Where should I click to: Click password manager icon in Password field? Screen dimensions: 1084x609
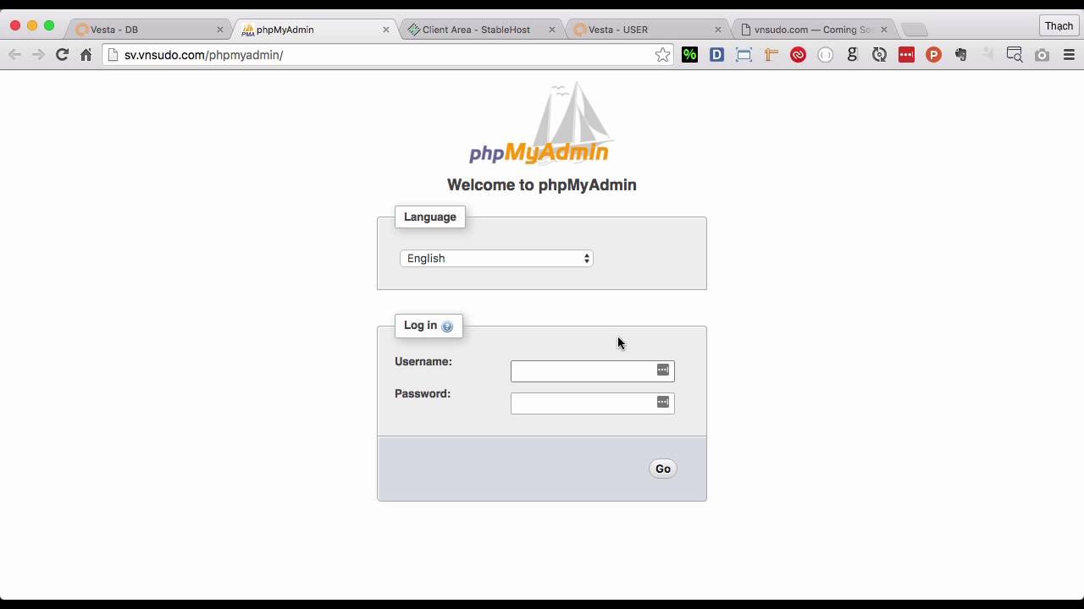(663, 402)
